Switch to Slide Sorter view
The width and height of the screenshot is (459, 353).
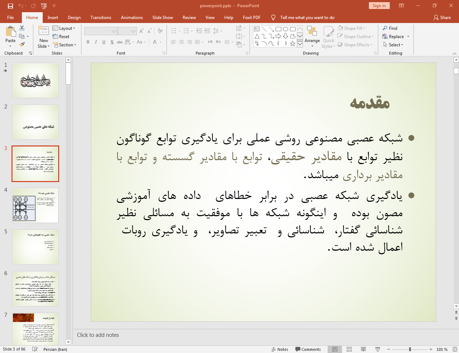349,349
